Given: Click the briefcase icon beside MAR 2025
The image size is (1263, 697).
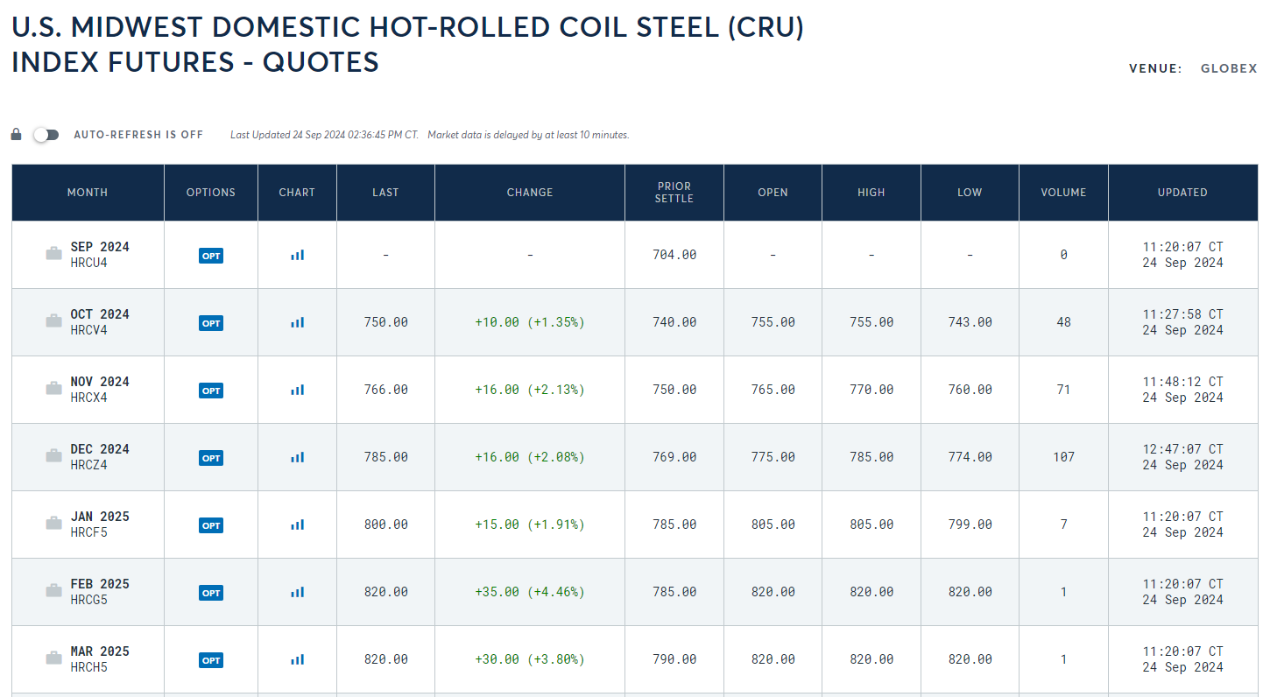Looking at the screenshot, I should [x=54, y=659].
